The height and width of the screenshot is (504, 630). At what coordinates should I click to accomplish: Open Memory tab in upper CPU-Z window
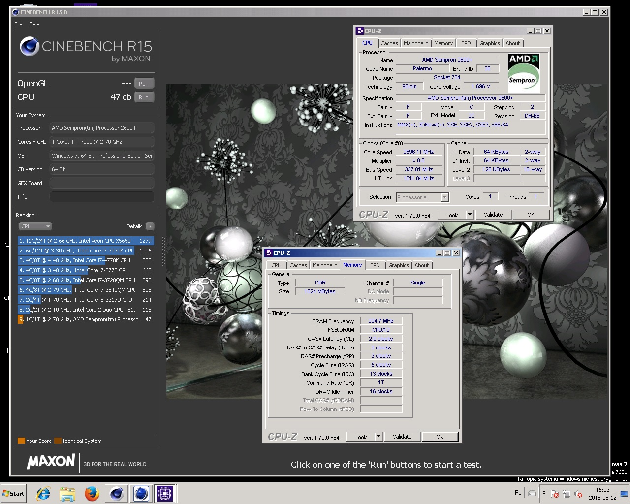tap(443, 43)
